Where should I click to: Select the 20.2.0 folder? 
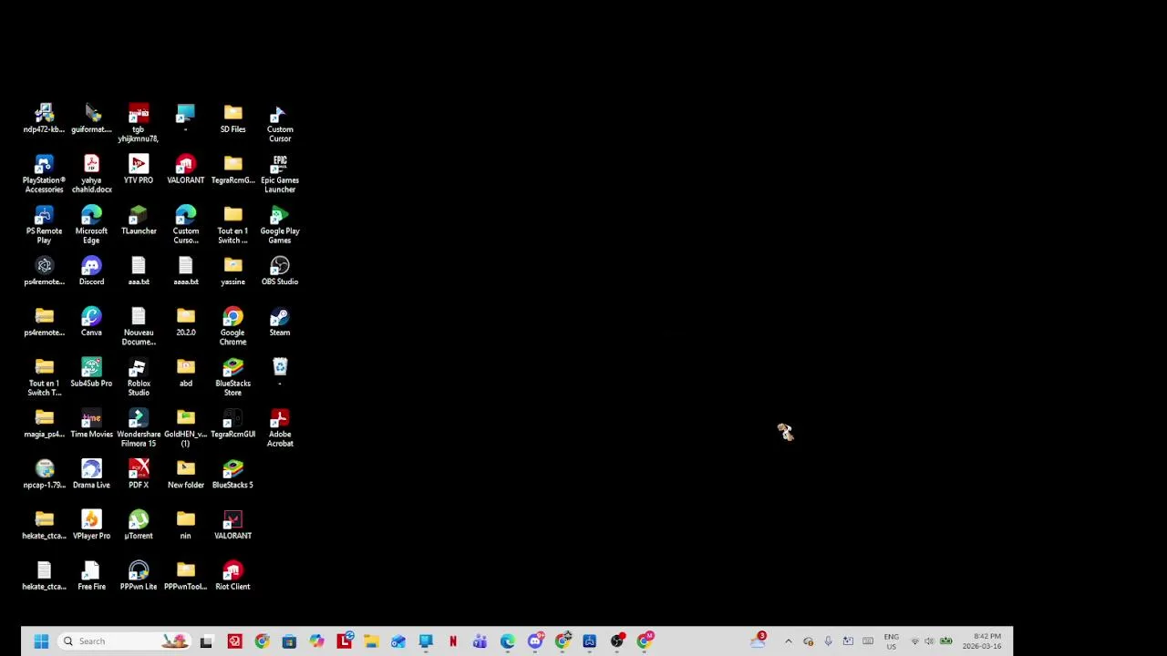[x=186, y=322]
